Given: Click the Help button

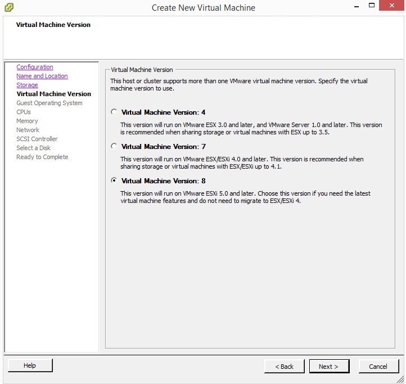Looking at the screenshot, I should (30, 365).
